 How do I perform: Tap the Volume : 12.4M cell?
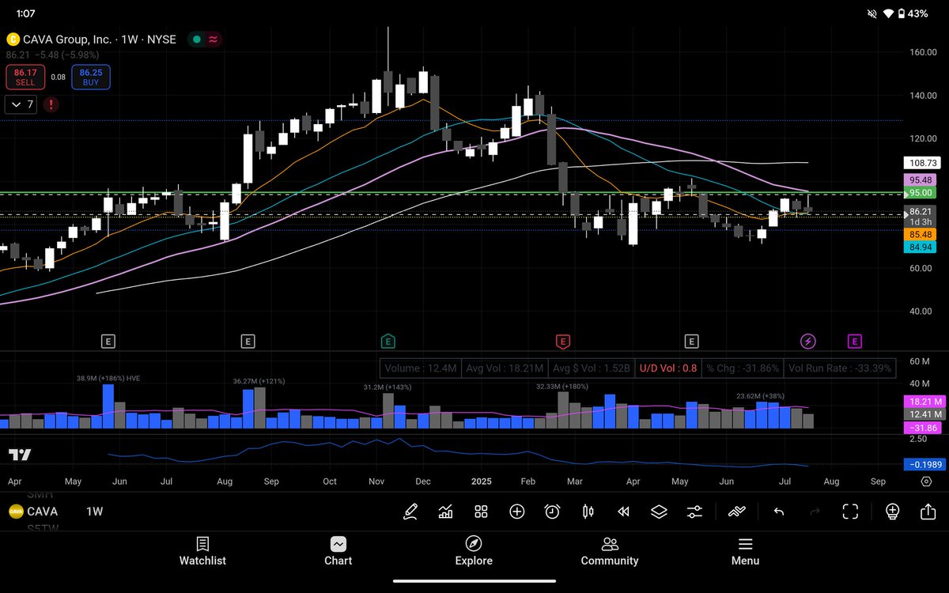pyautogui.click(x=419, y=368)
